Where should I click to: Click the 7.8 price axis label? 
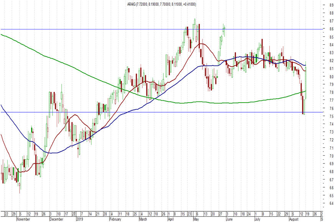[x=332, y=92]
